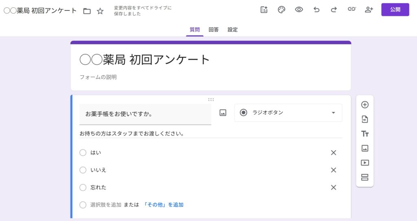Switch to the 設定 tab

point(233,30)
